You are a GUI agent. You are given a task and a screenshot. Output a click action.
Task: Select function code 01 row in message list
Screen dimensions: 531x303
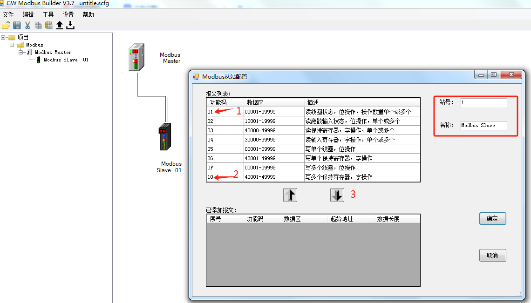coord(313,112)
